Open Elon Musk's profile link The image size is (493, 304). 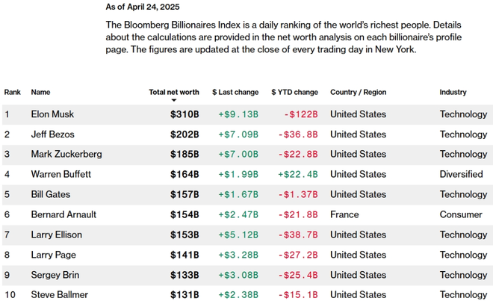coord(52,114)
